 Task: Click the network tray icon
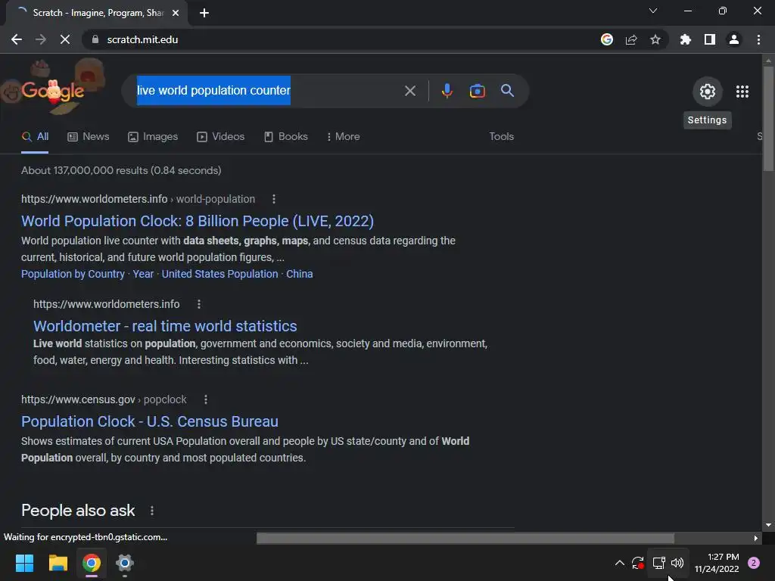point(658,563)
